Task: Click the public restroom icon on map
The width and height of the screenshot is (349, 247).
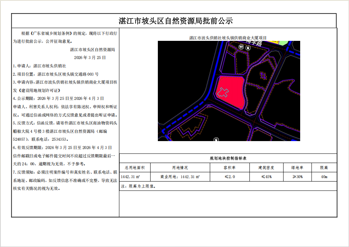Action: pos(242,47)
